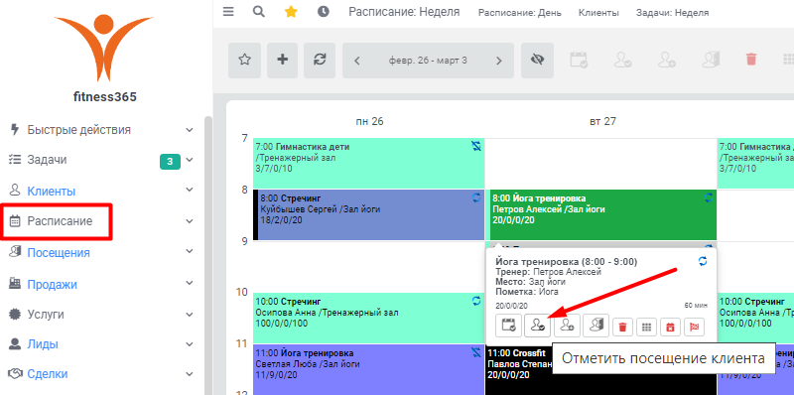
Task: Expand Услуги menu chevron
Action: (x=190, y=315)
